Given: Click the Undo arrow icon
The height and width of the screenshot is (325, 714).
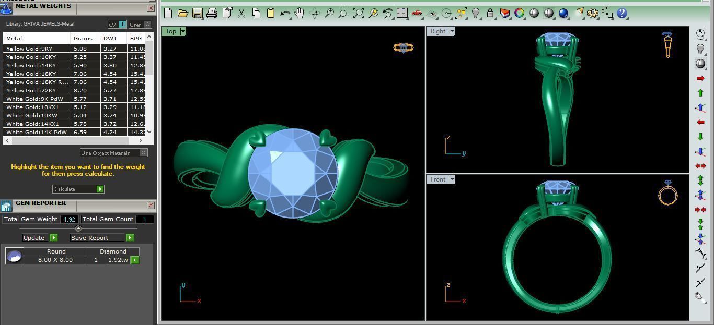Looking at the screenshot, I should pos(285,14).
